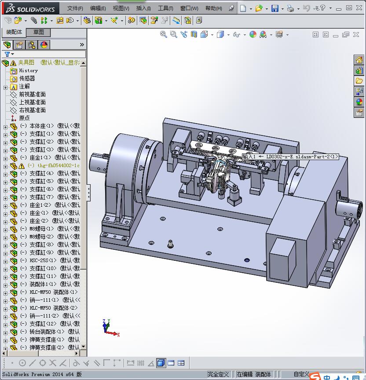Viewport: 366px width, 380px height.
Task: Click the Save disk icon
Action: (x=275, y=8)
